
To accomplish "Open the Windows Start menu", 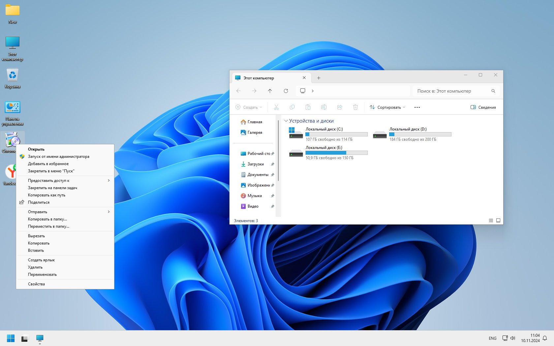I will (x=11, y=338).
